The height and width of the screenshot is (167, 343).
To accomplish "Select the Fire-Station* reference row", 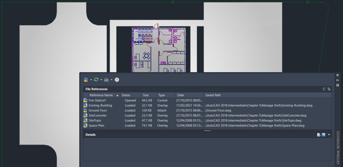I will click(x=207, y=101).
